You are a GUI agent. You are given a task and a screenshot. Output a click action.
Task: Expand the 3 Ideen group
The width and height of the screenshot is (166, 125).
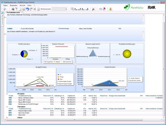coord(7,118)
